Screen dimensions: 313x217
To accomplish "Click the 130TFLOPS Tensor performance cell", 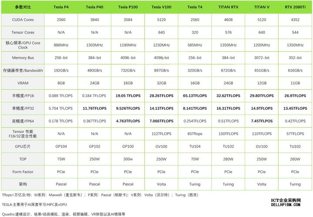I will click(x=228, y=134).
